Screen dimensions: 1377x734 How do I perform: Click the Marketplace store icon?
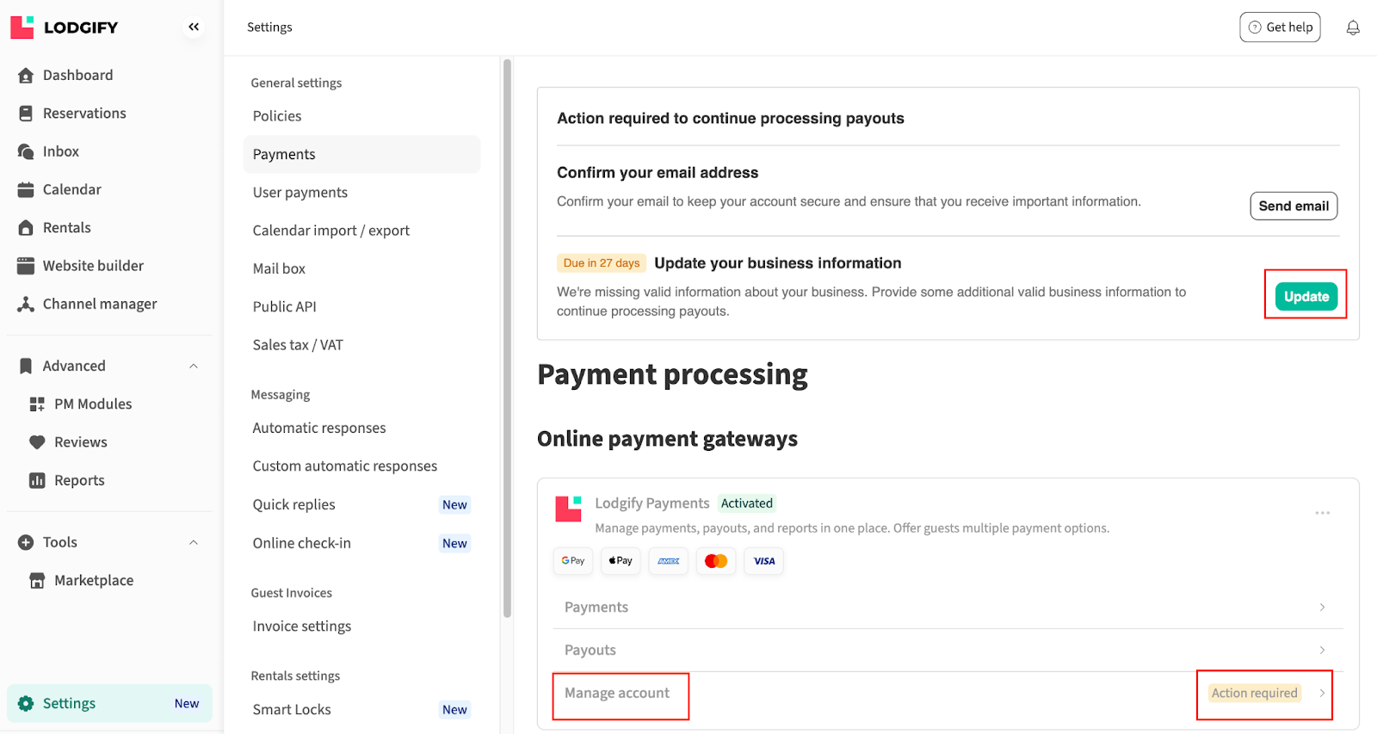(37, 581)
